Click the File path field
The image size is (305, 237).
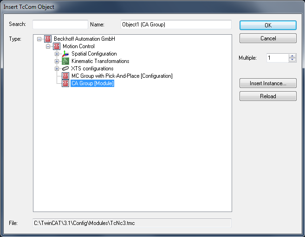pos(132,223)
